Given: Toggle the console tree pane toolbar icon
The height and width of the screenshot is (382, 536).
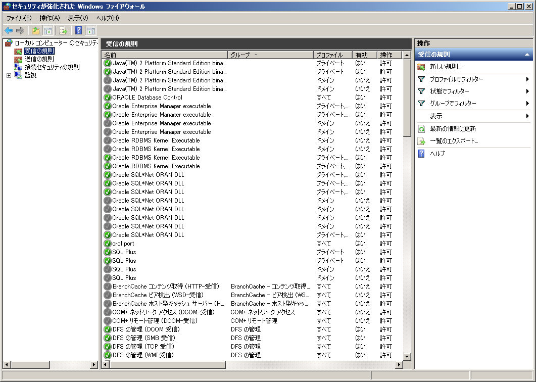Looking at the screenshot, I should 47,31.
